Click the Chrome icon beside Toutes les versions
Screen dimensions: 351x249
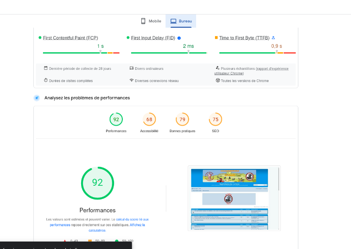click(x=218, y=80)
